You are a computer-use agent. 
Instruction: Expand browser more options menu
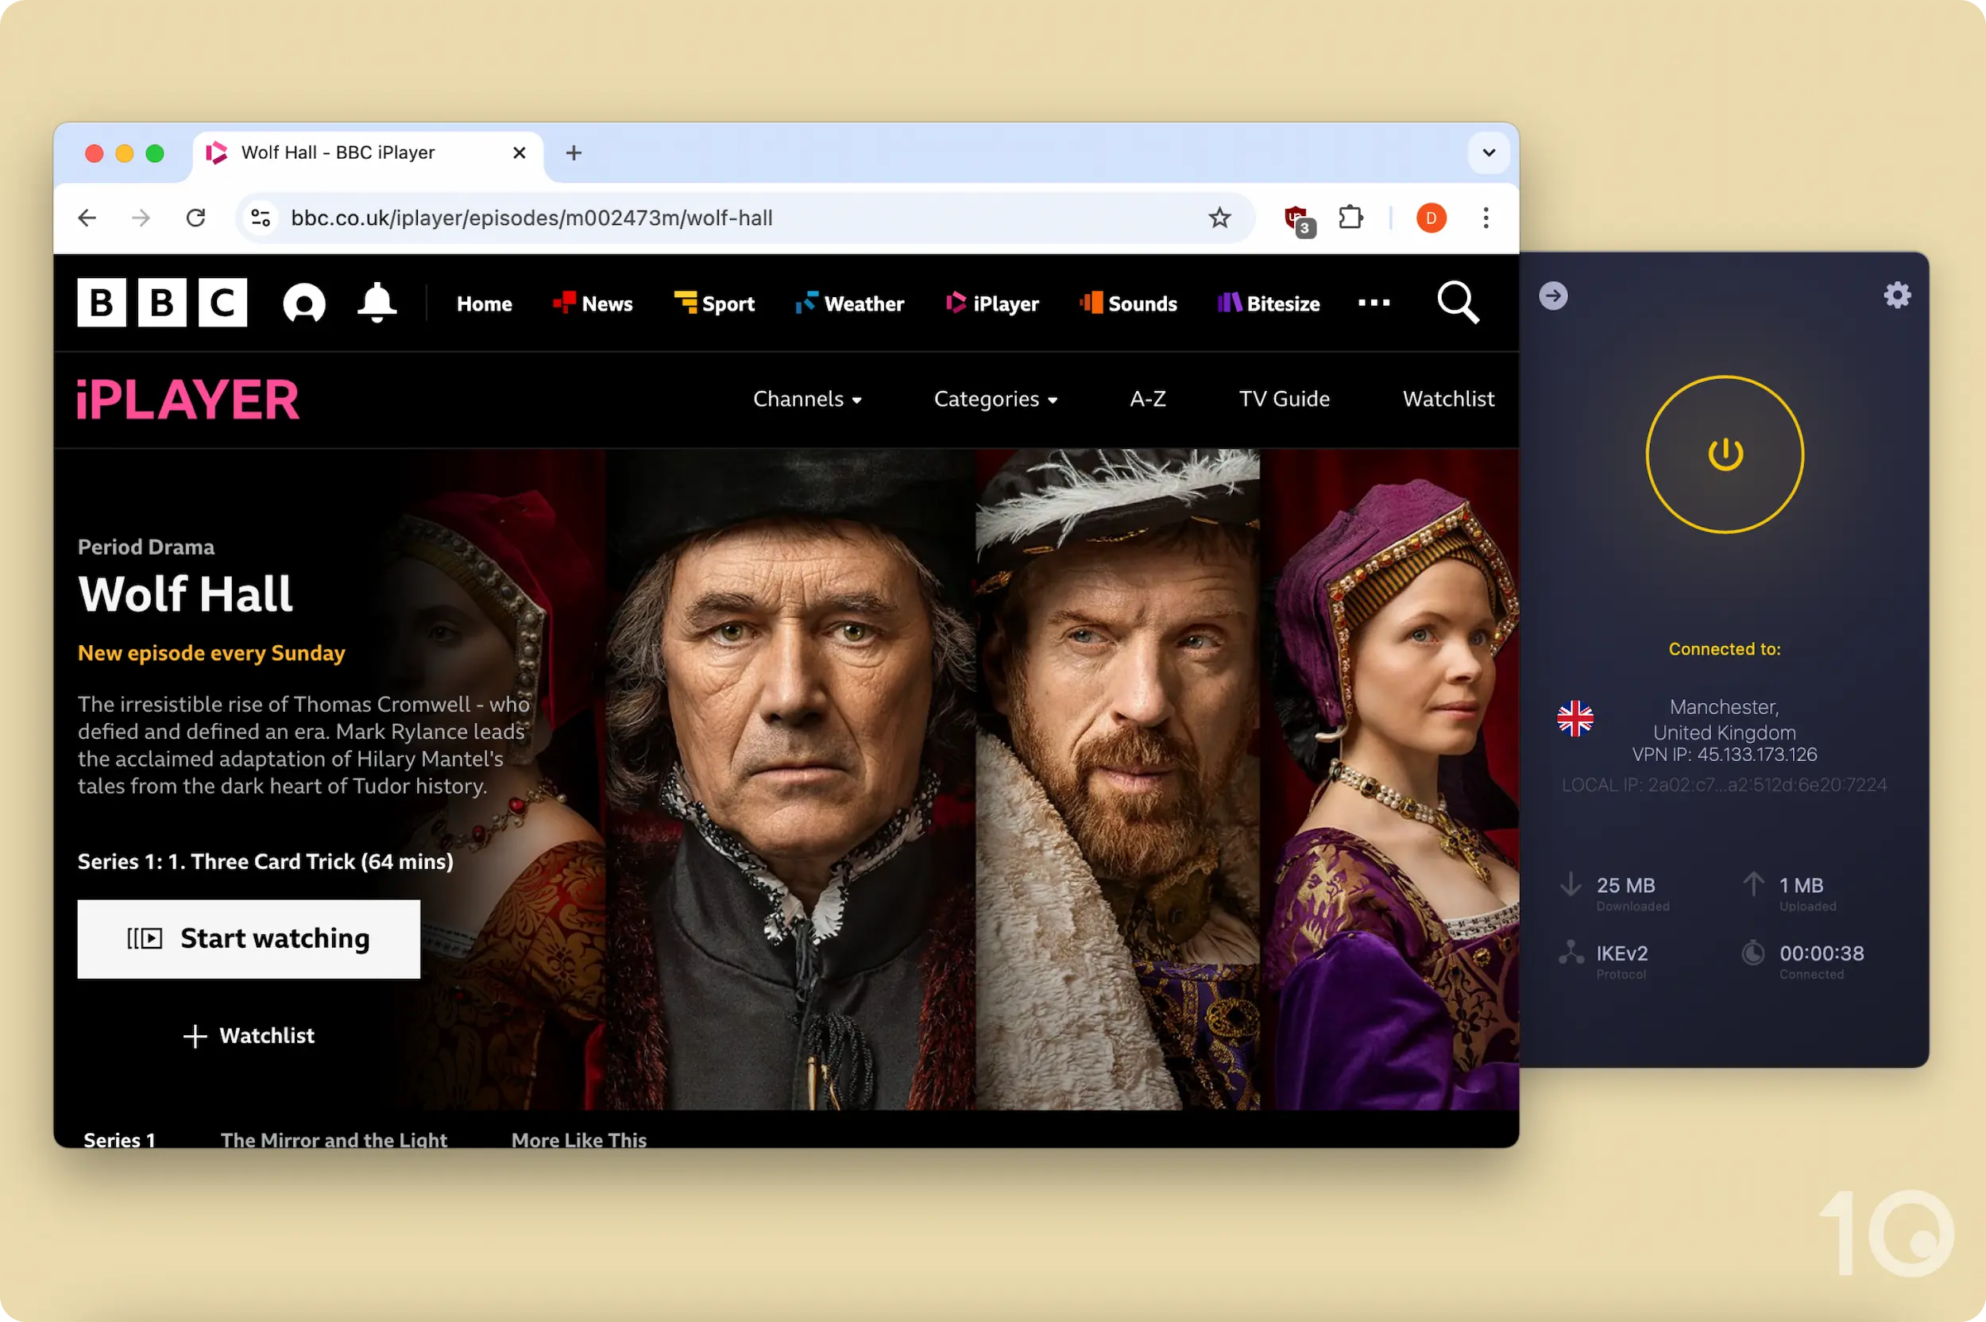tap(1486, 218)
